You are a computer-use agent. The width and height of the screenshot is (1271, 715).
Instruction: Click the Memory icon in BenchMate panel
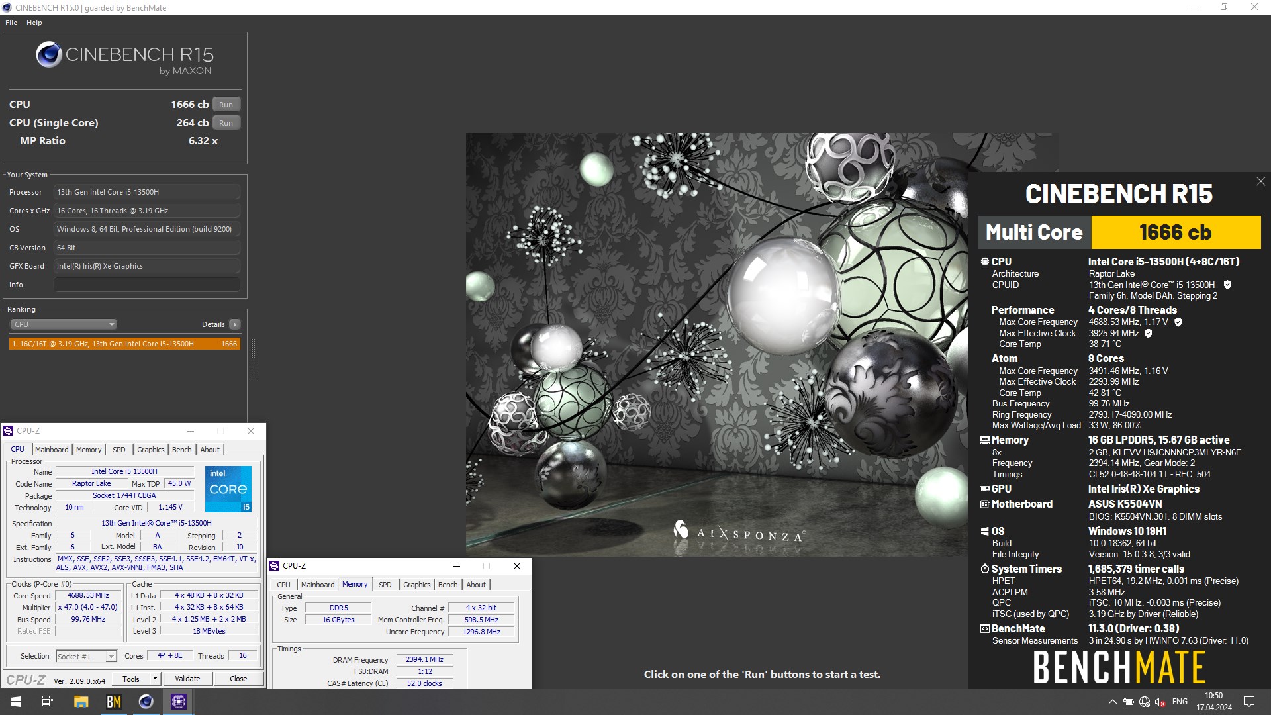click(984, 440)
